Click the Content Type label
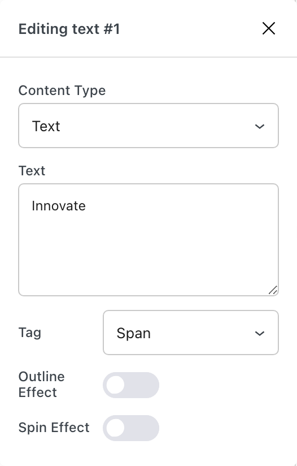 point(62,90)
